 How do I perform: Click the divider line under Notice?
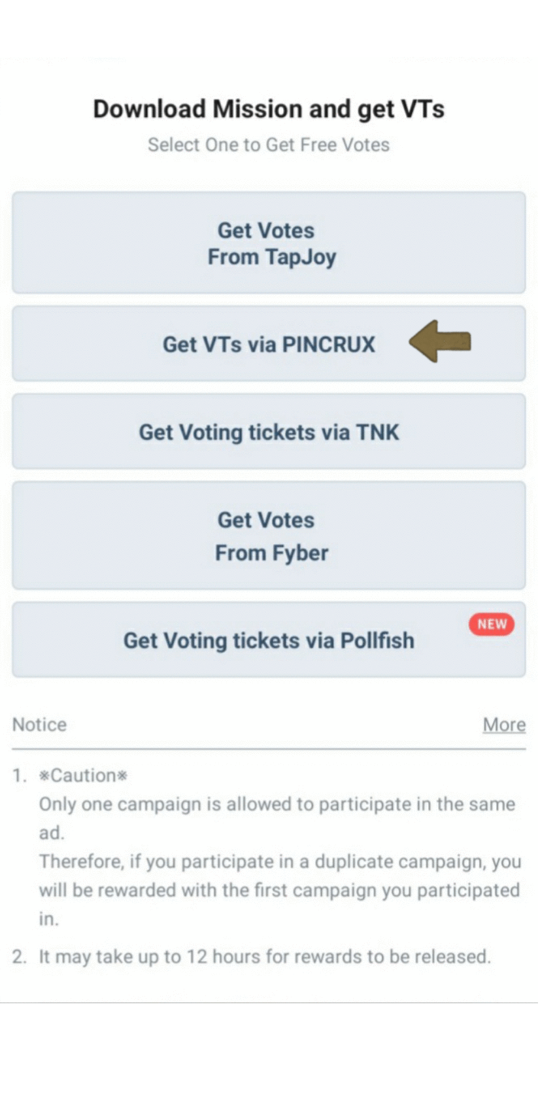coord(269,749)
